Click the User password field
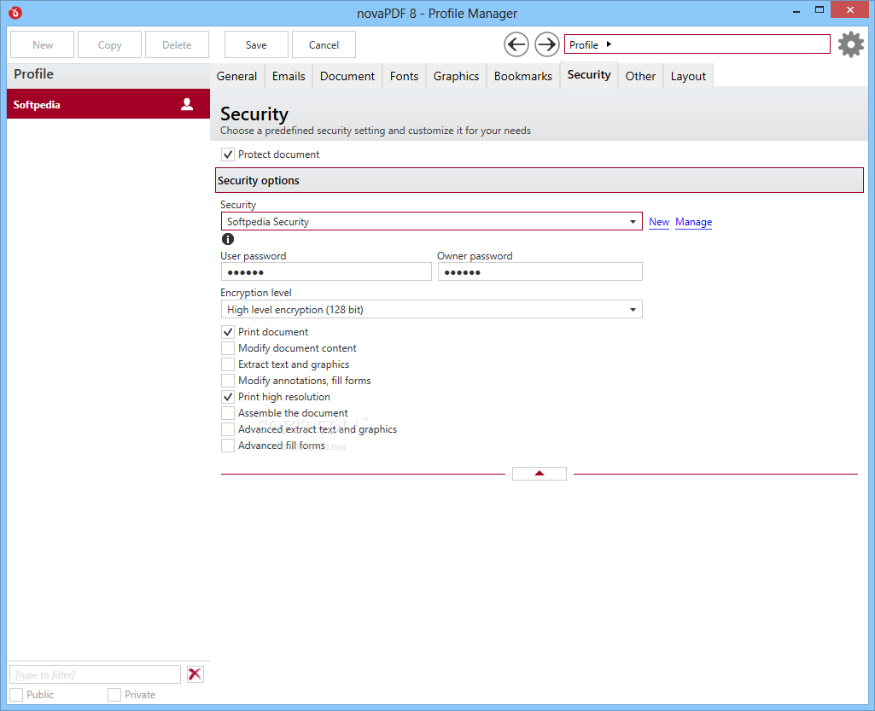875x711 pixels. [x=326, y=271]
